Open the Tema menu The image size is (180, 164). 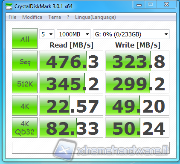click(55, 17)
